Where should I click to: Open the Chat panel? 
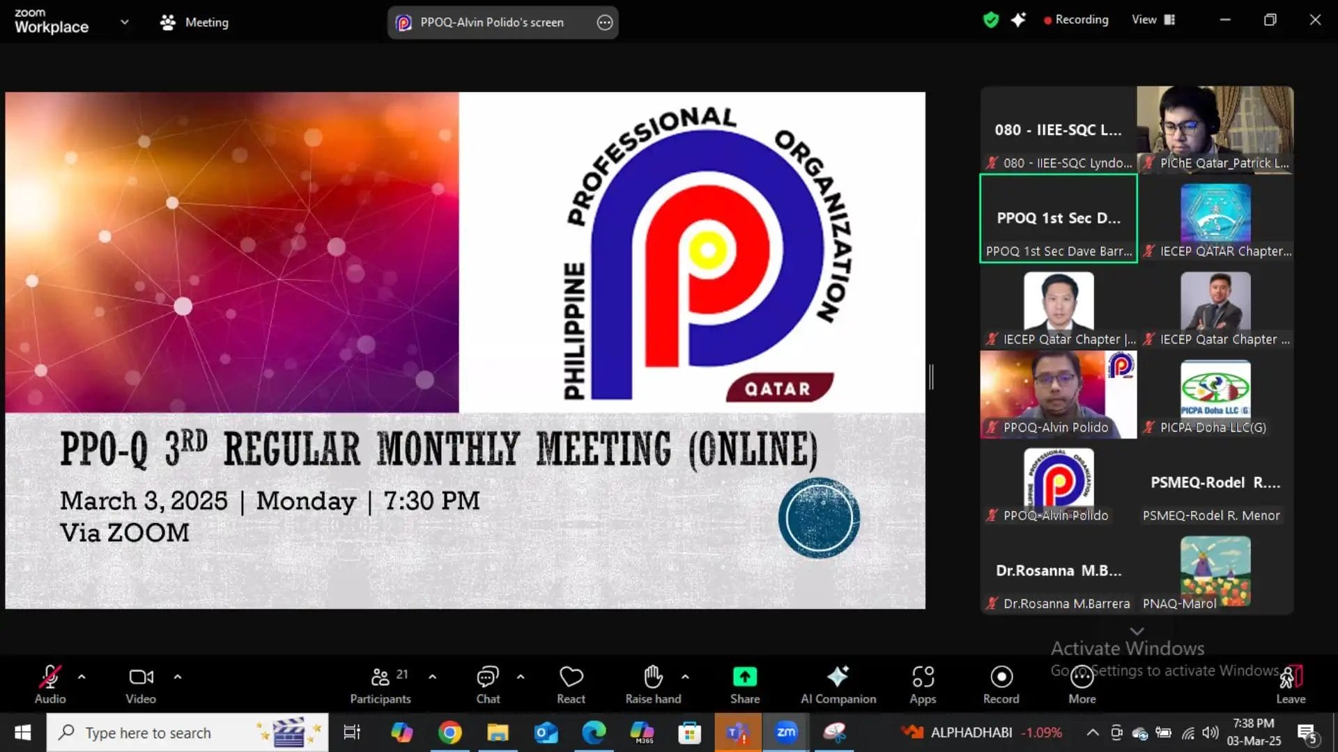click(488, 684)
